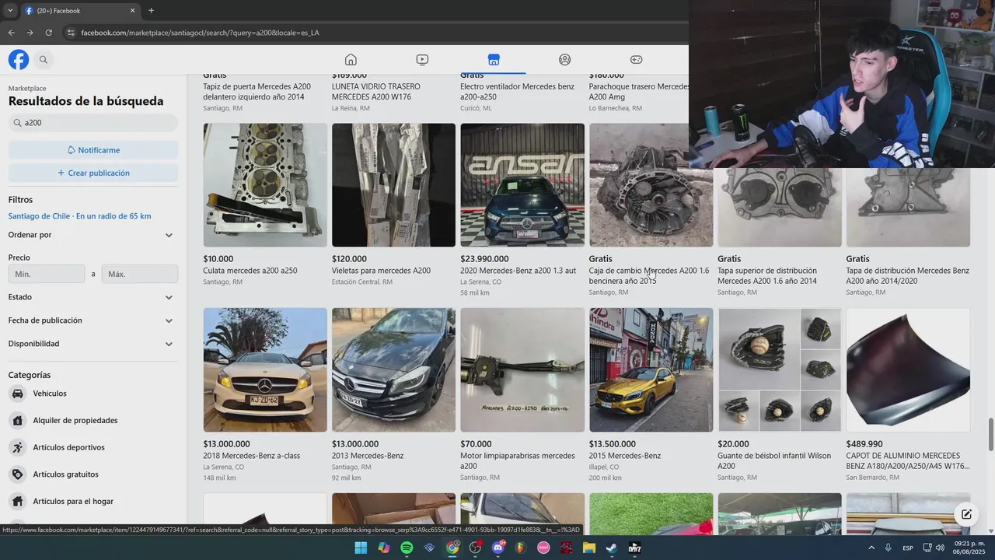The height and width of the screenshot is (560, 995).
Task: Open Electro ventilador Mercedes benz listing title
Action: click(x=517, y=92)
